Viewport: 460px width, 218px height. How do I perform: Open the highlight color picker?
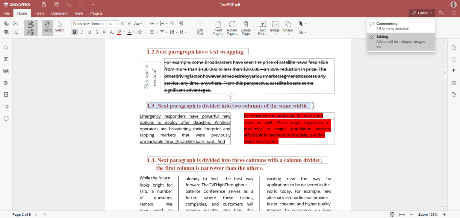point(124,32)
